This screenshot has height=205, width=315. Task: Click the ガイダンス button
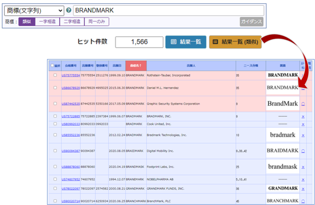tap(251, 21)
